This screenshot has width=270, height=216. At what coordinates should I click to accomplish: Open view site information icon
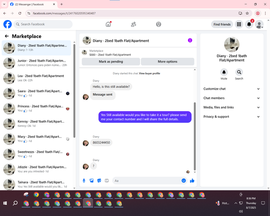[29, 13]
